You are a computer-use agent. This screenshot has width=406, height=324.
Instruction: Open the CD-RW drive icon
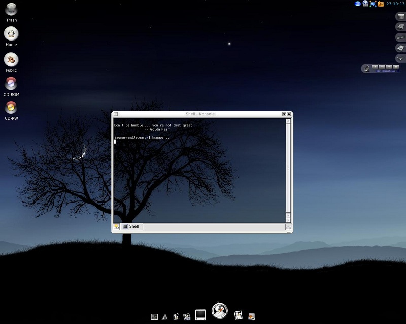(x=11, y=107)
